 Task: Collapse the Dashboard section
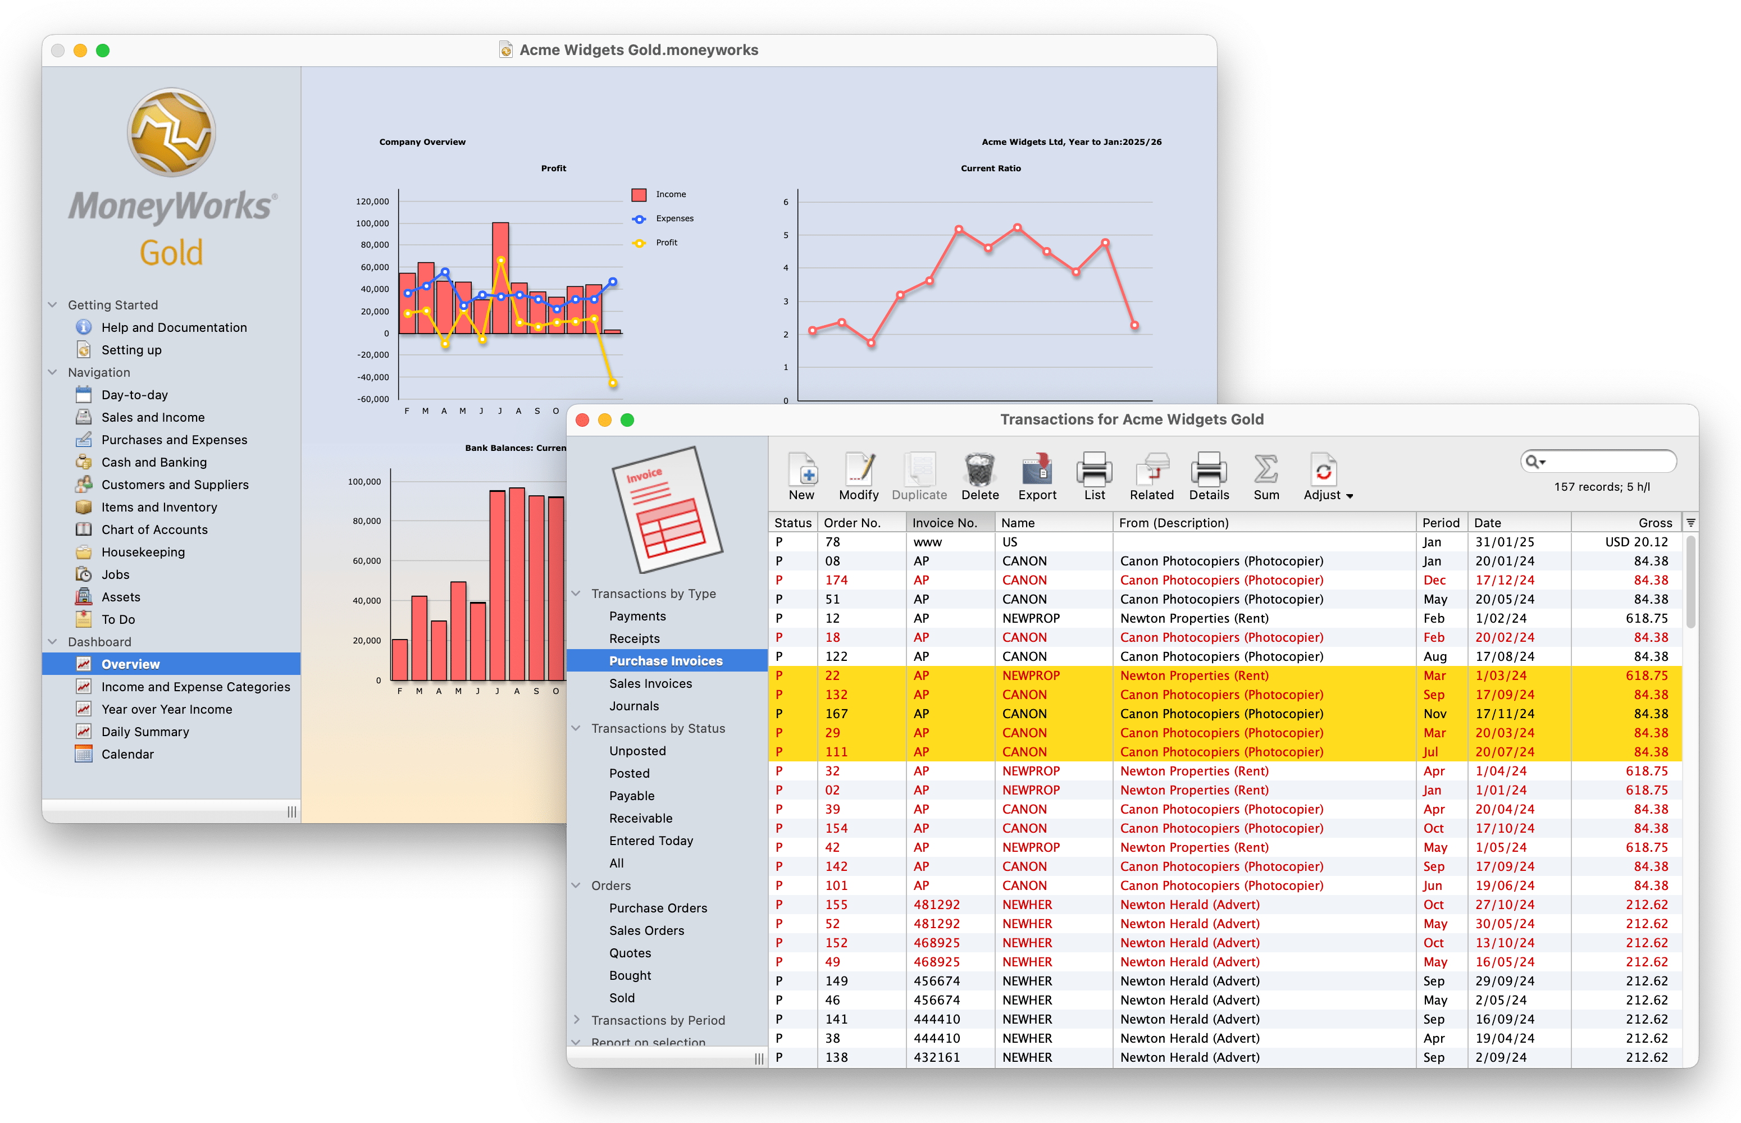coord(53,642)
